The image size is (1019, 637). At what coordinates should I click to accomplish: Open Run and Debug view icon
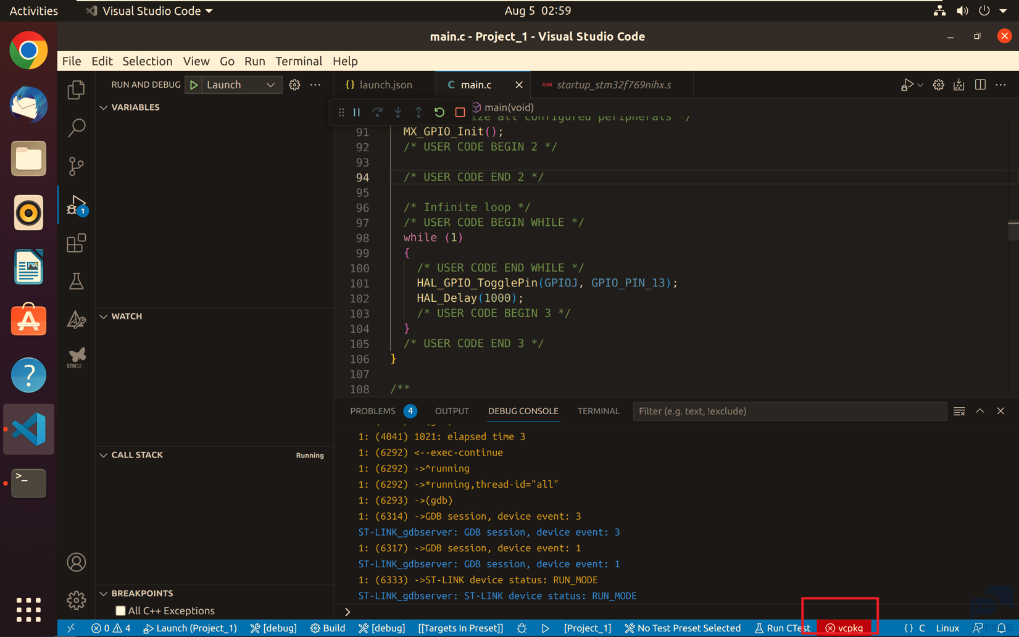76,205
